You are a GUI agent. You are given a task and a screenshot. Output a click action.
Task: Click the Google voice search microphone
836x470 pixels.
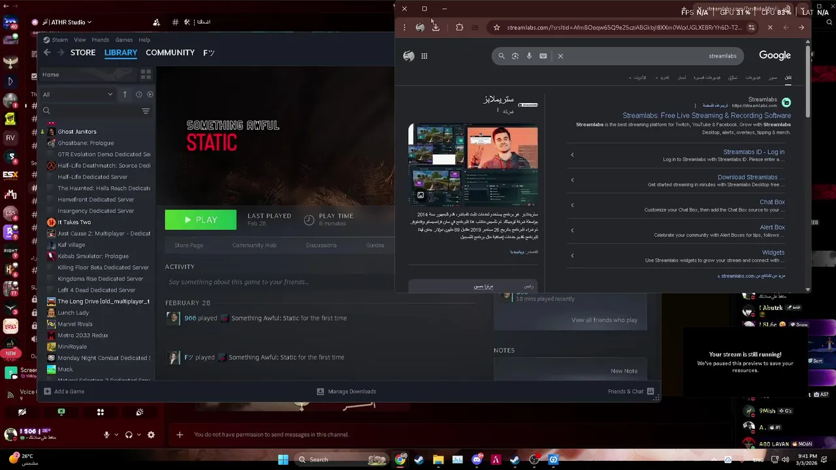(529, 56)
